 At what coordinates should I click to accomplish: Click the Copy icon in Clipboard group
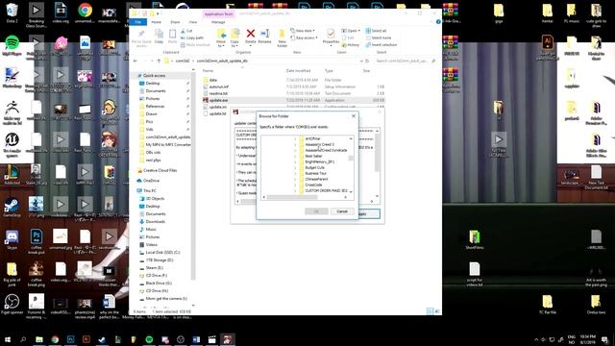pyautogui.click(x=159, y=34)
